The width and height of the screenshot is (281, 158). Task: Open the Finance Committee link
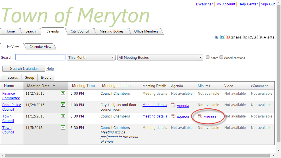pyautogui.click(x=11, y=96)
